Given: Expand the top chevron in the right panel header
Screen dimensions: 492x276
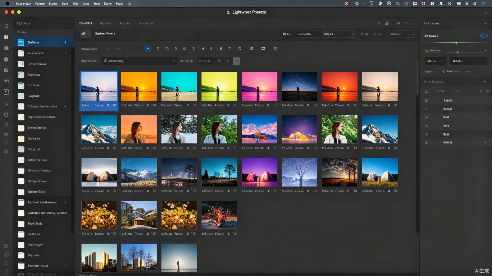Looking at the screenshot, I should (485, 23).
